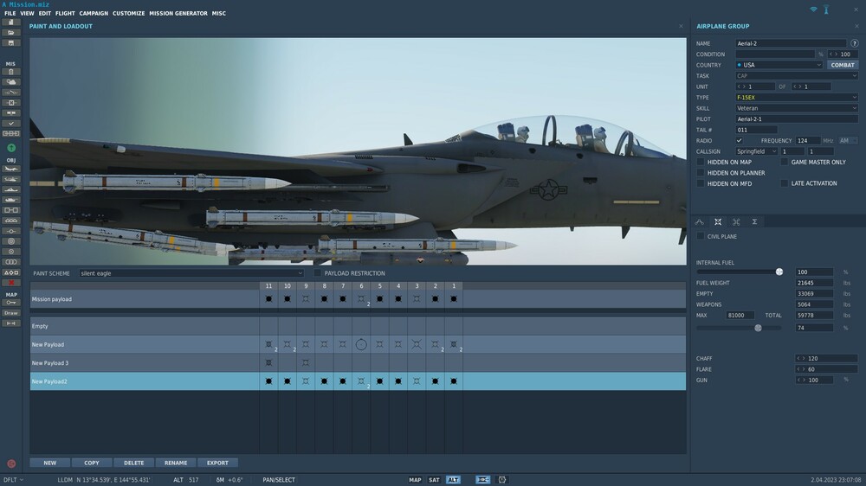Toggle the Late Activation checkbox
This screenshot has height=486, width=866.
785,183
